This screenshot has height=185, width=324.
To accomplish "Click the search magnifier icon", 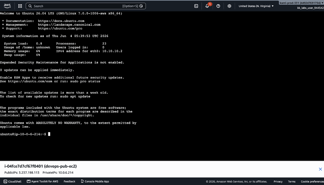I will coord(30,6).
